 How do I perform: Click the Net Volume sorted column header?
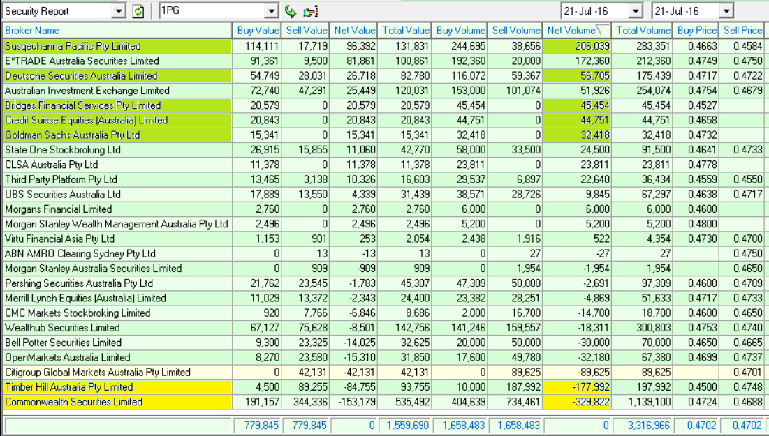577,31
